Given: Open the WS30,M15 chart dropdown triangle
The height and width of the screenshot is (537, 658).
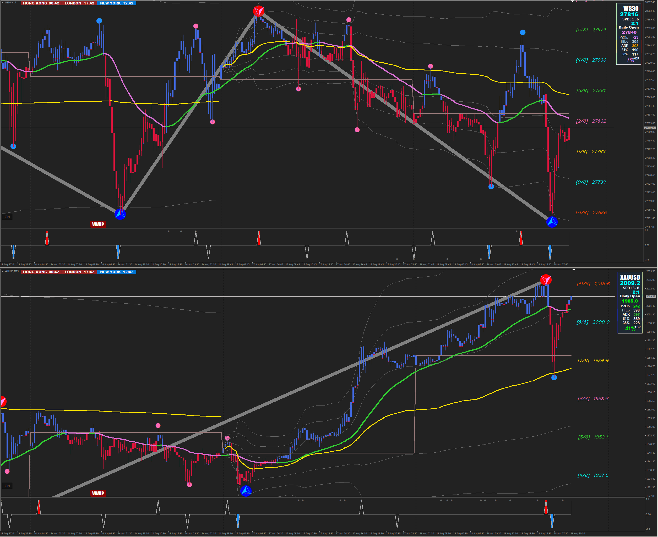Looking at the screenshot, I should (2, 2).
